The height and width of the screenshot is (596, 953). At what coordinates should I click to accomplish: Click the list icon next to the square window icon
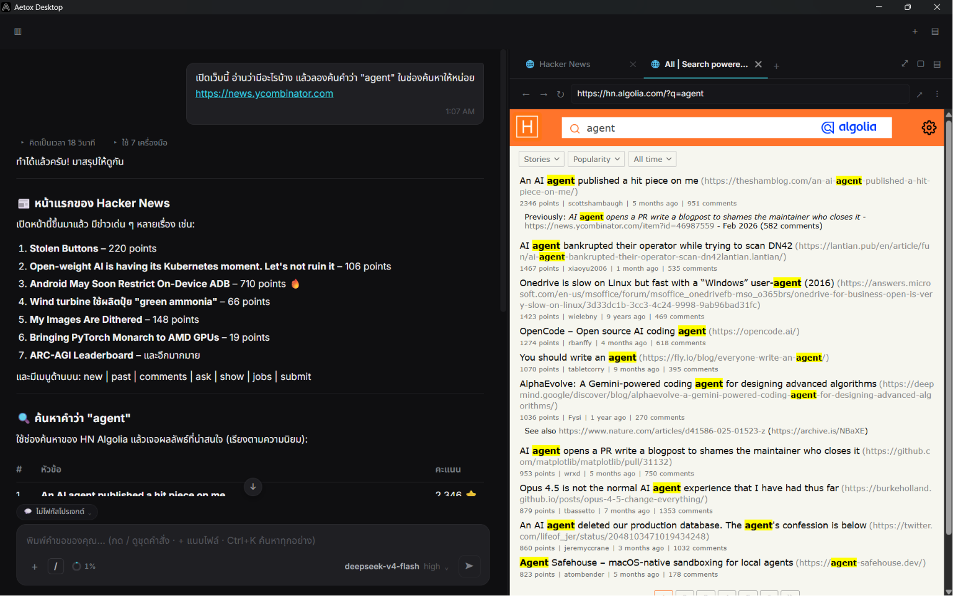click(x=937, y=64)
